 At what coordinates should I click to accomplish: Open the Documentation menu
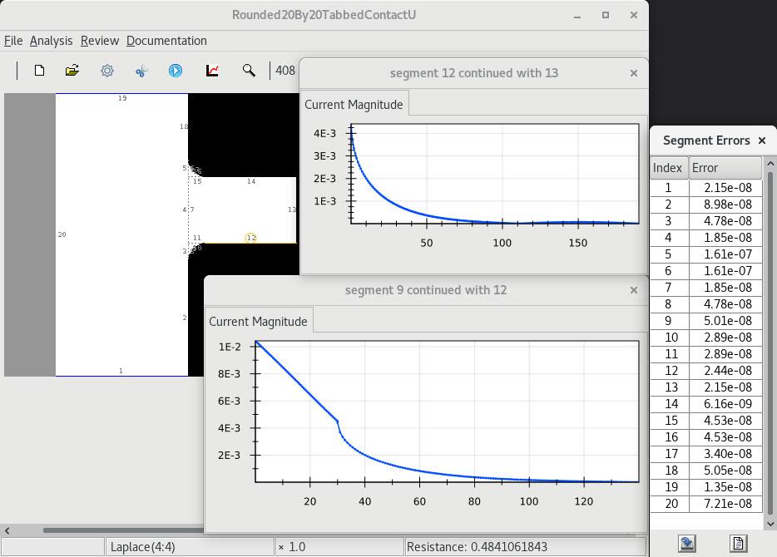point(166,41)
